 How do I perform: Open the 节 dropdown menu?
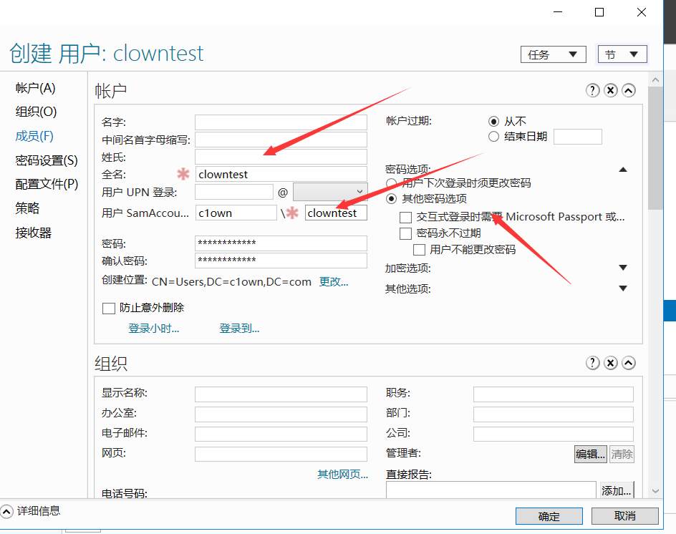[622, 54]
